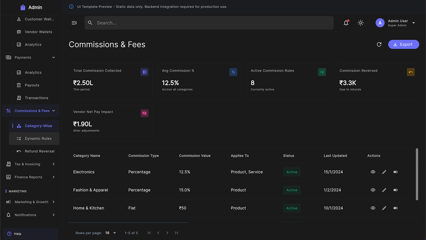
Task: Click the Avg Commission percent icon
Action: 233,72
